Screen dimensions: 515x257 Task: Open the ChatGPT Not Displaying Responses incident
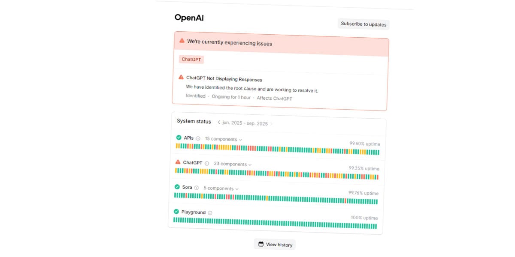[x=224, y=79]
